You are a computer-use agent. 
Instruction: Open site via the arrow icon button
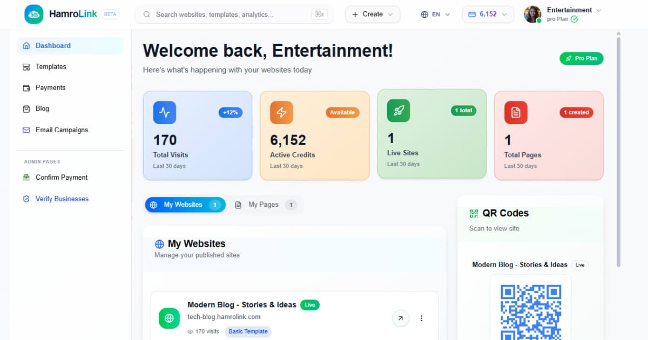pos(400,318)
